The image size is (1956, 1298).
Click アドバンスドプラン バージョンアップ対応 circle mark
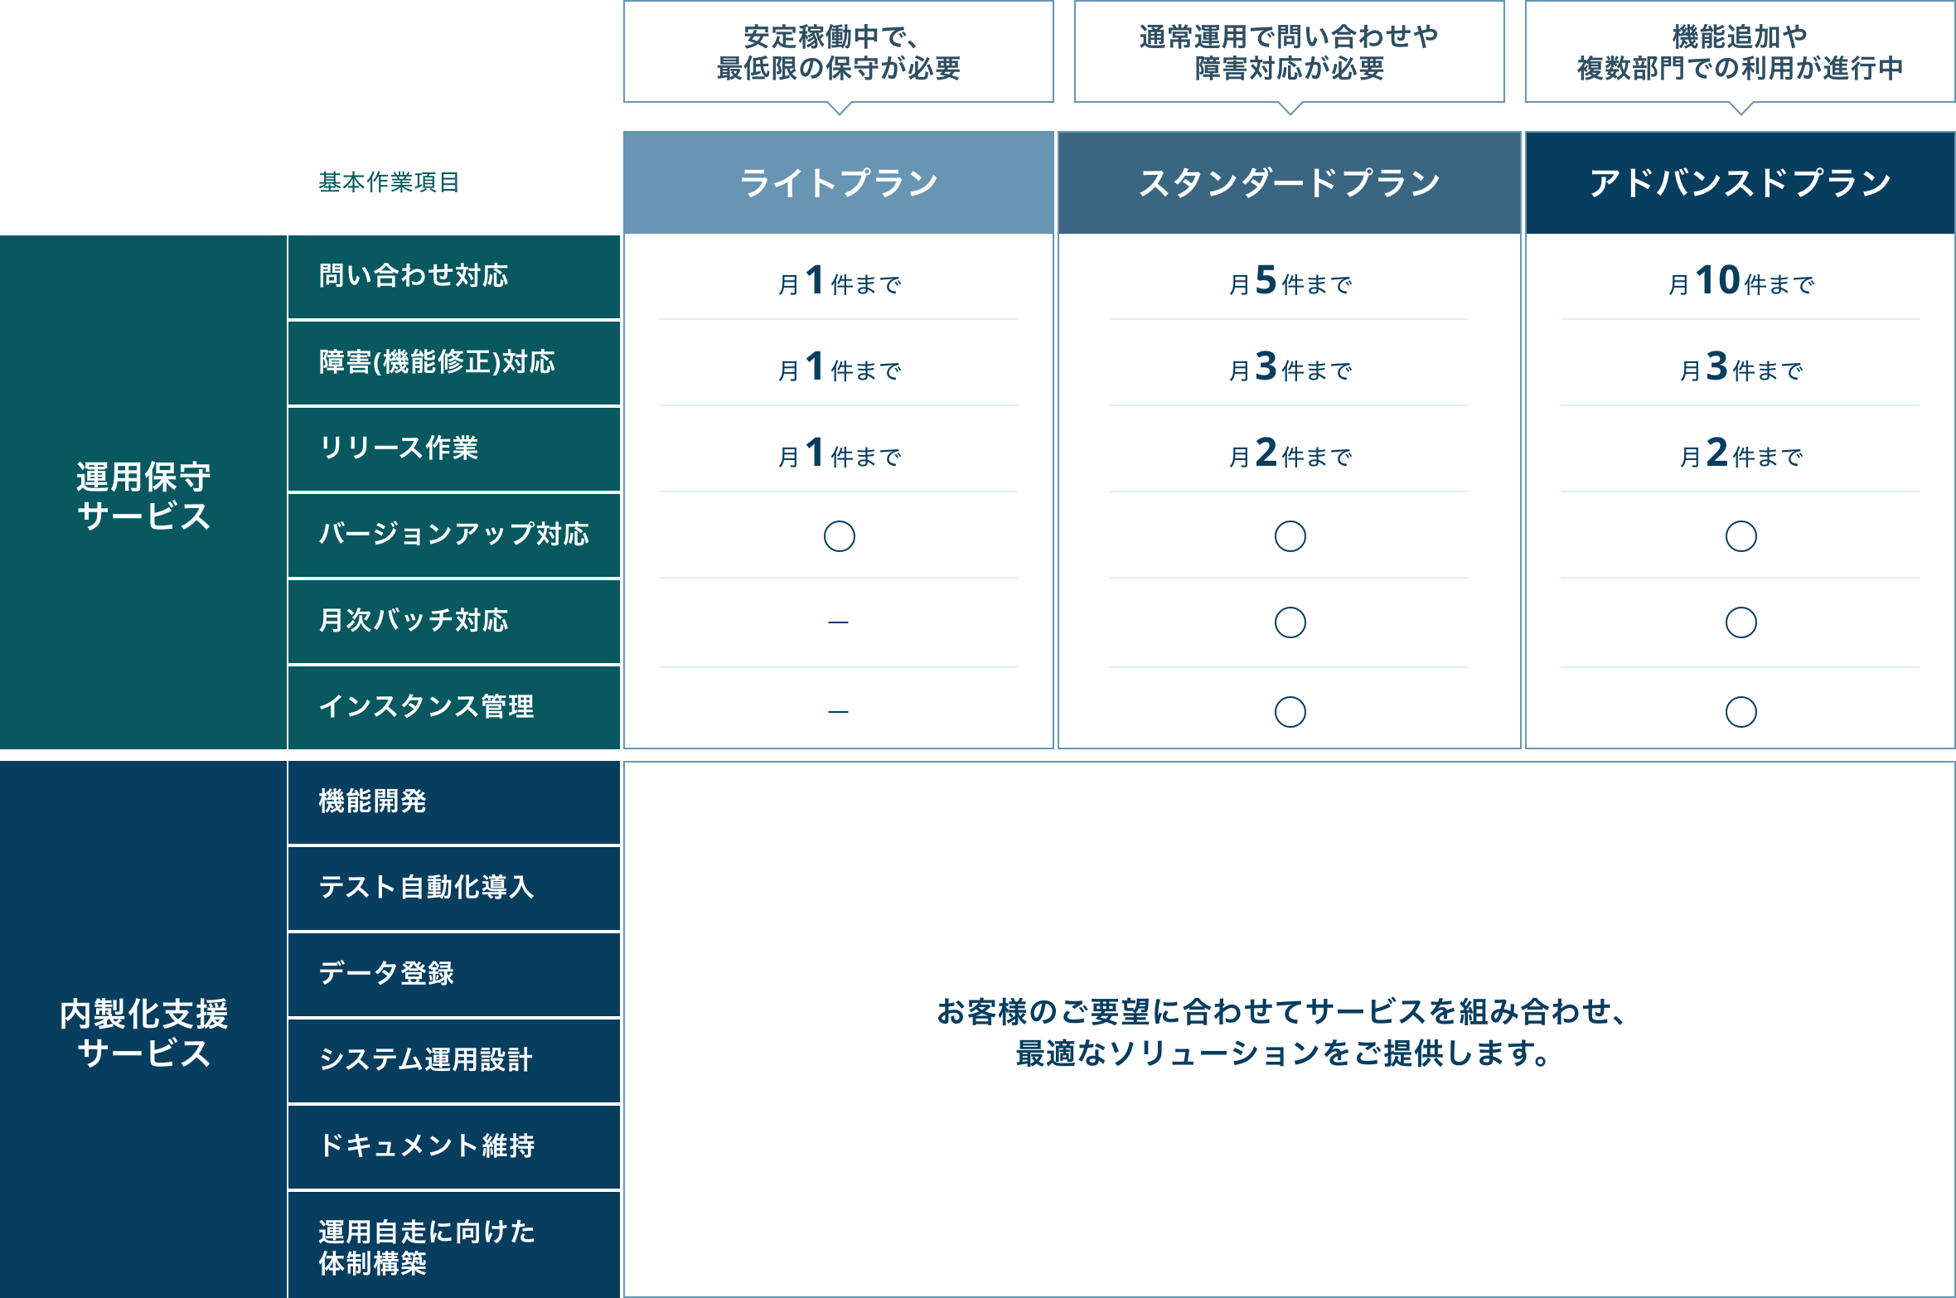(x=1741, y=536)
